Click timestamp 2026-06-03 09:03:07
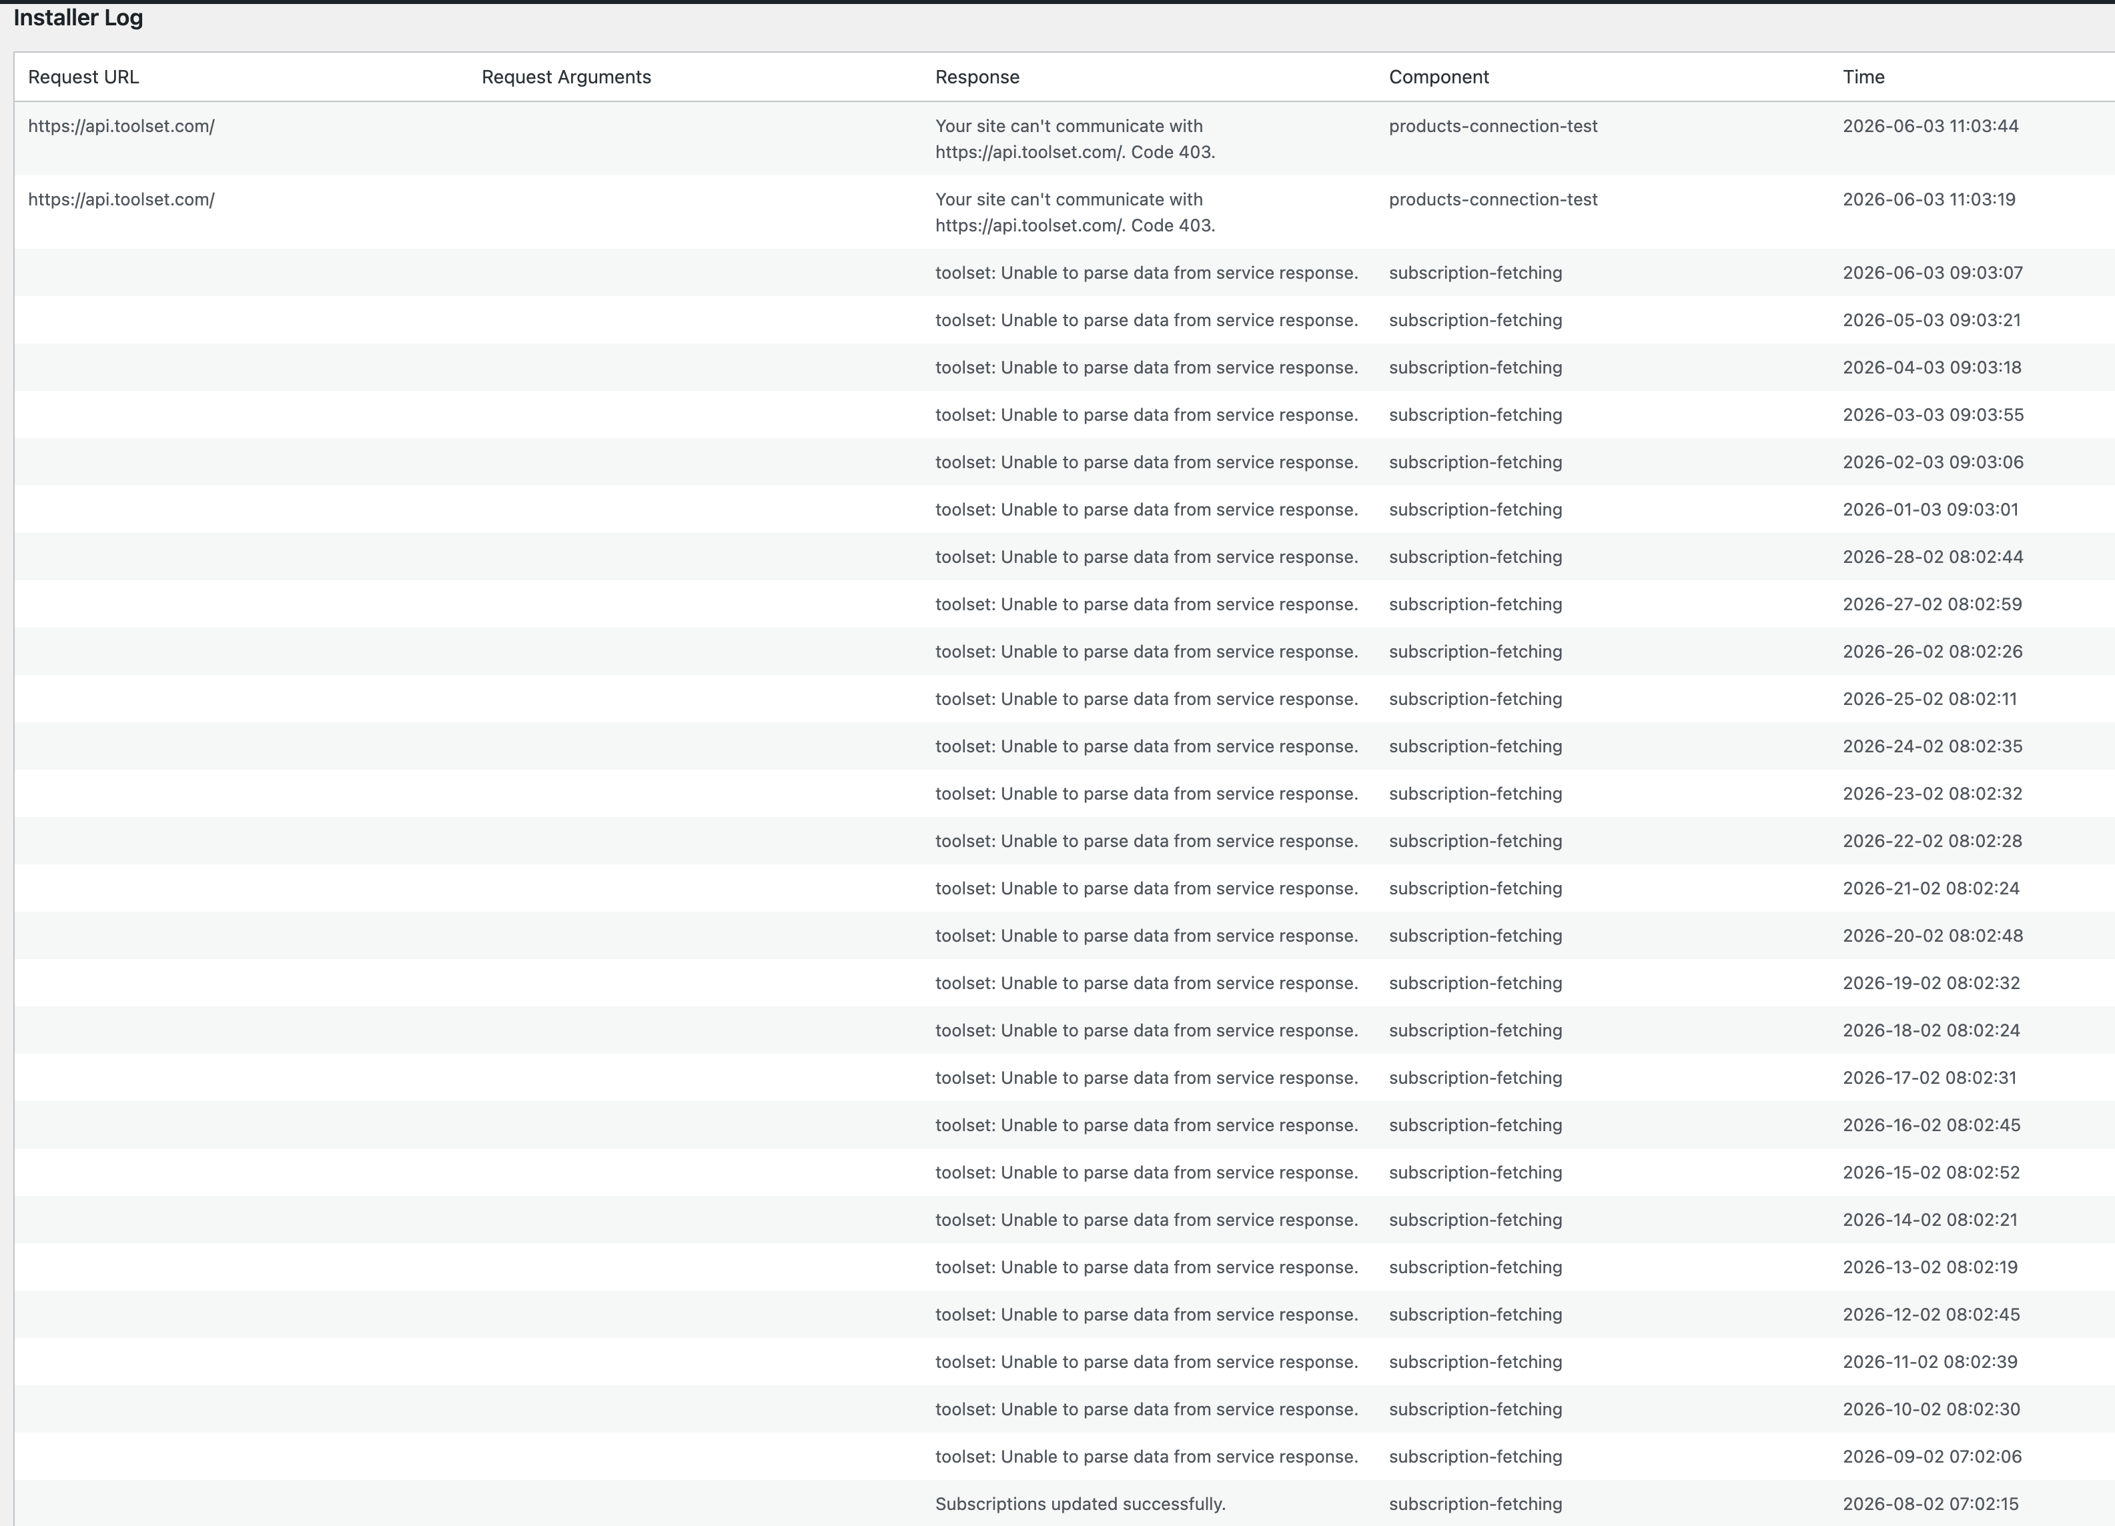 (1932, 273)
